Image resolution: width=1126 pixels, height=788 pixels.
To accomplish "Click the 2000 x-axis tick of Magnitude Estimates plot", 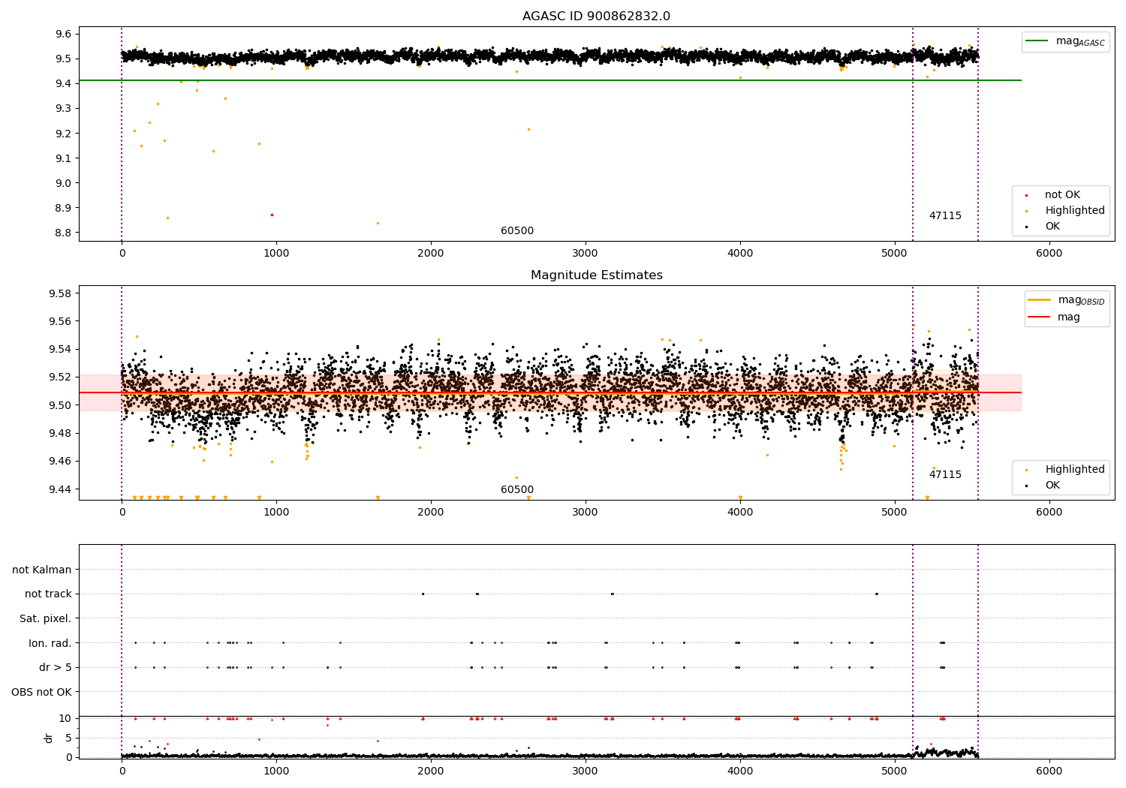I will click(431, 512).
